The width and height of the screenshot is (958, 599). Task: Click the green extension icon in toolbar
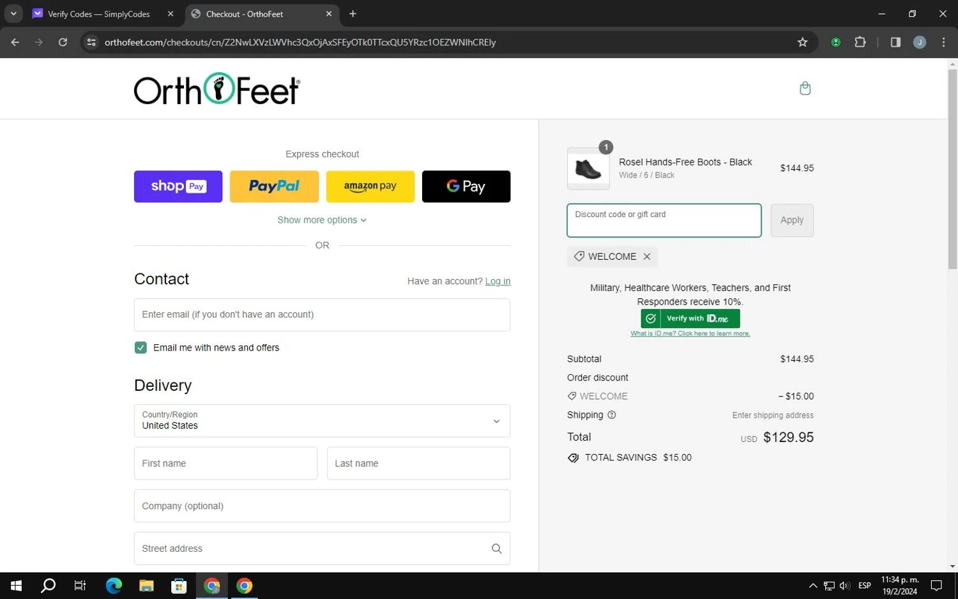pos(835,42)
